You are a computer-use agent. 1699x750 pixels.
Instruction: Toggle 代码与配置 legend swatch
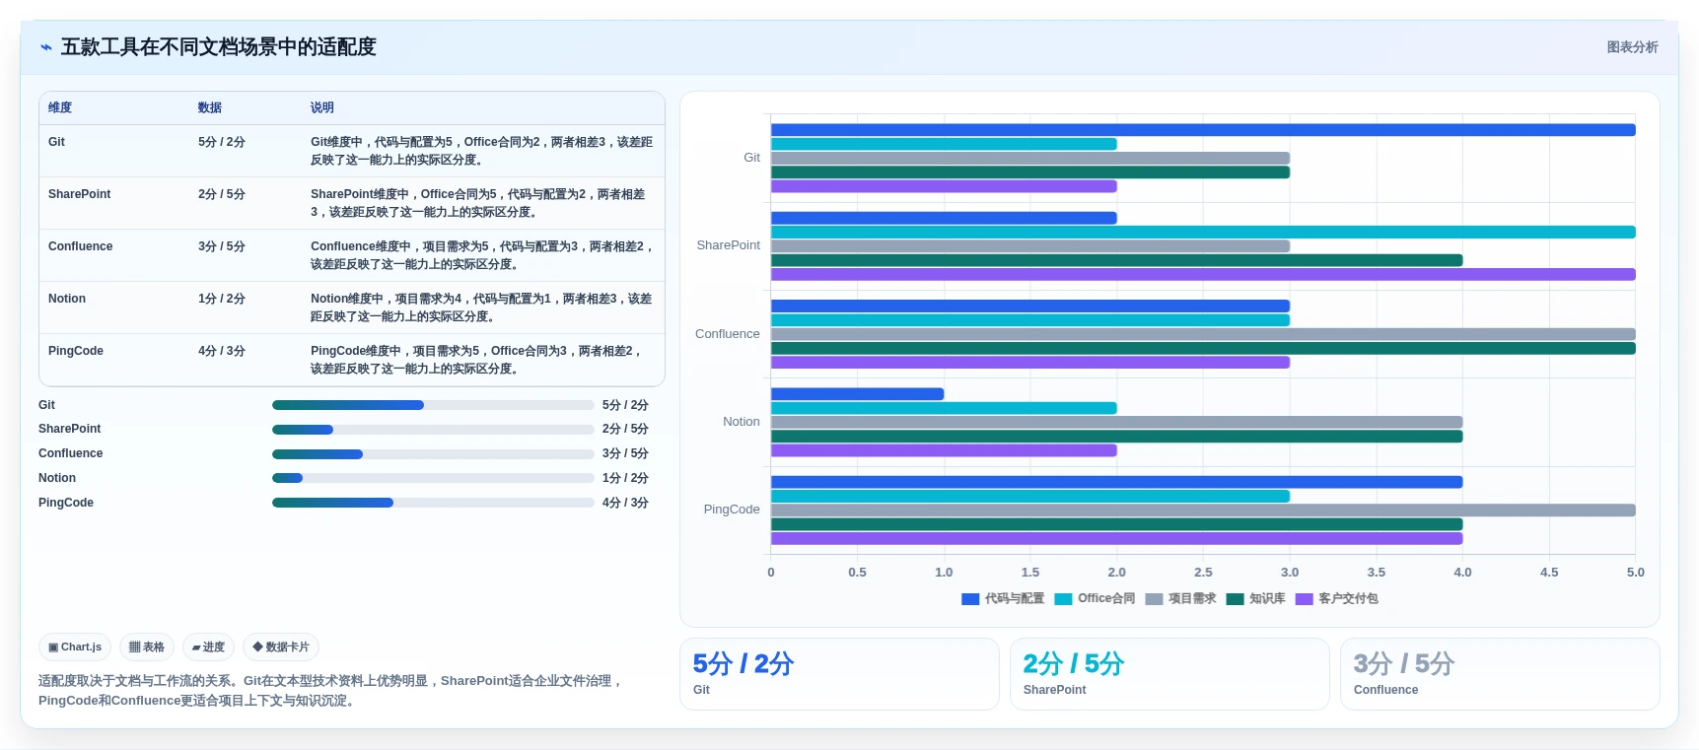tap(970, 599)
